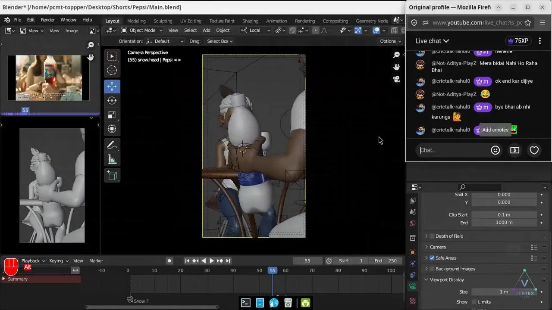The width and height of the screenshot is (552, 310).
Task: Play the animation forward in timeline
Action: [x=211, y=260]
